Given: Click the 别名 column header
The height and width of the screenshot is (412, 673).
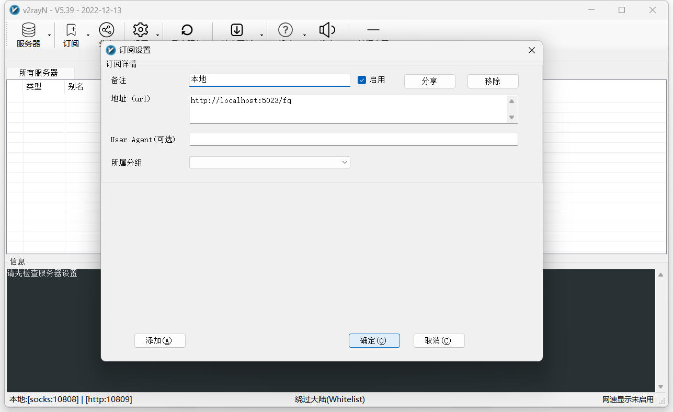Looking at the screenshot, I should tap(76, 87).
